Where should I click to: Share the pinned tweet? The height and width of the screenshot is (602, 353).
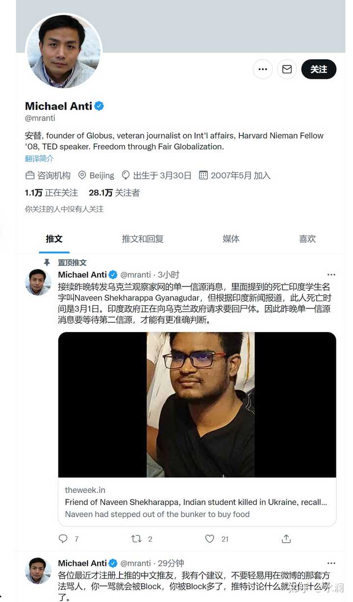coord(286,539)
